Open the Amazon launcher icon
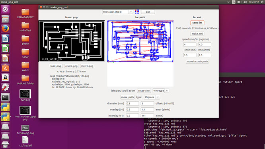The height and width of the screenshot is (149, 265). (x=5, y=77)
